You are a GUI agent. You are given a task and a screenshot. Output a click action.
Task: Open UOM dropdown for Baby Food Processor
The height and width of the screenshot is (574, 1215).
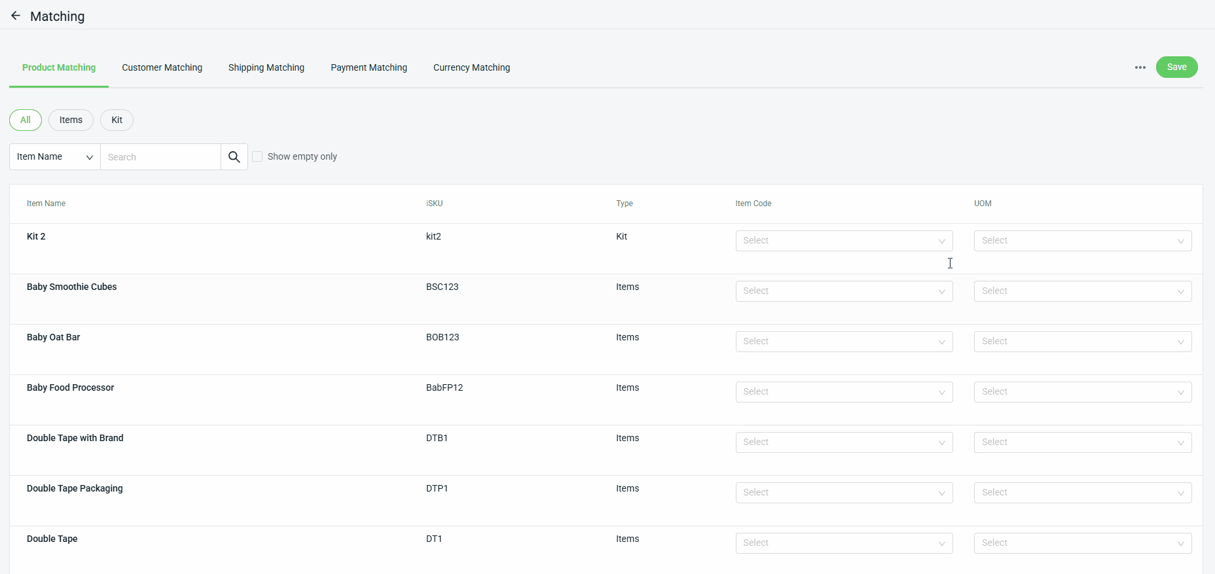point(1082,392)
